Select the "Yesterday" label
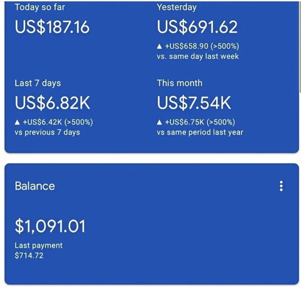This screenshot has height=288, width=301. coord(176,7)
